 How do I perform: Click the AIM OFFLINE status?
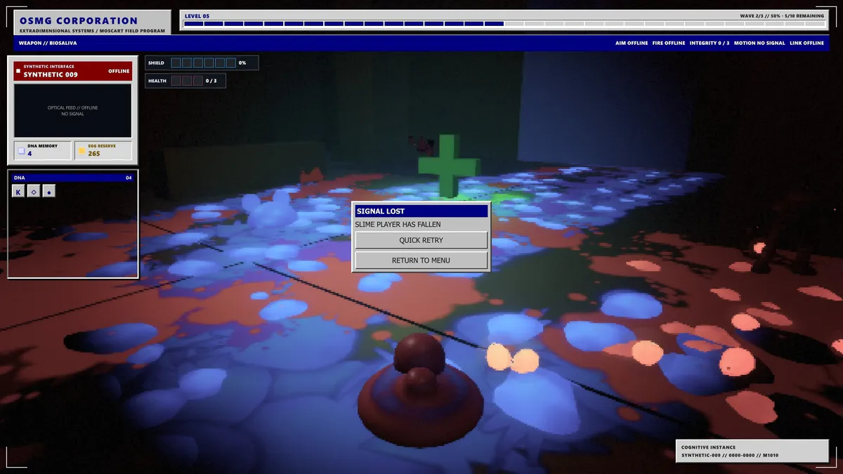(x=632, y=43)
